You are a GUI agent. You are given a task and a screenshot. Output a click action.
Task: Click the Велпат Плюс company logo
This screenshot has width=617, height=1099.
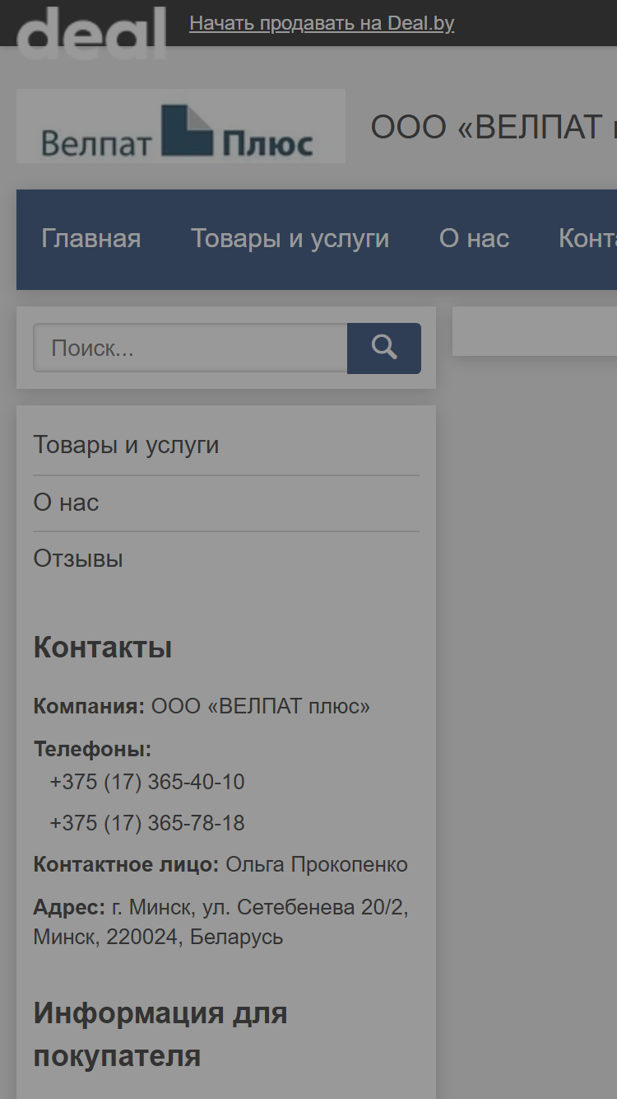coord(181,126)
